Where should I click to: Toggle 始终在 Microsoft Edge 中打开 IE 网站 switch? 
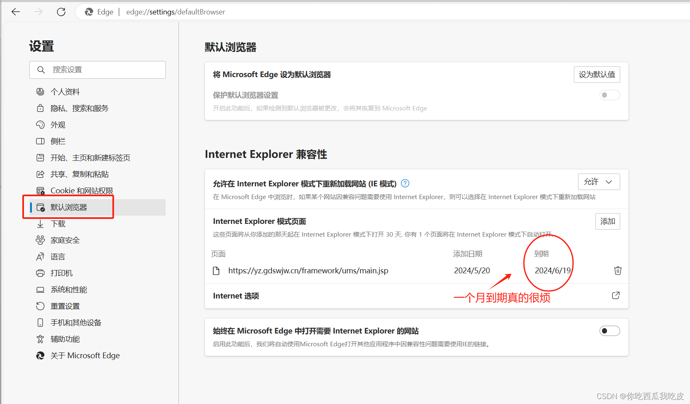click(609, 331)
